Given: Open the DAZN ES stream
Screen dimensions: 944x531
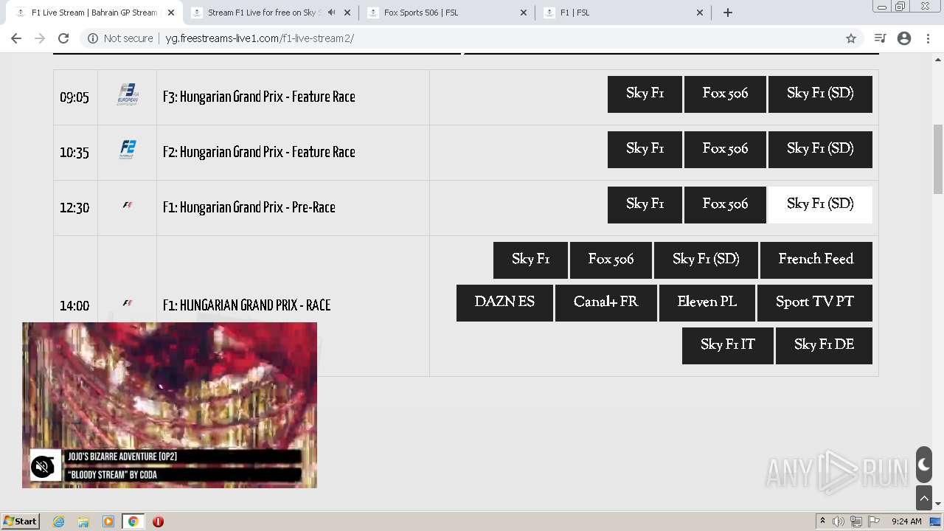Looking at the screenshot, I should [x=504, y=303].
